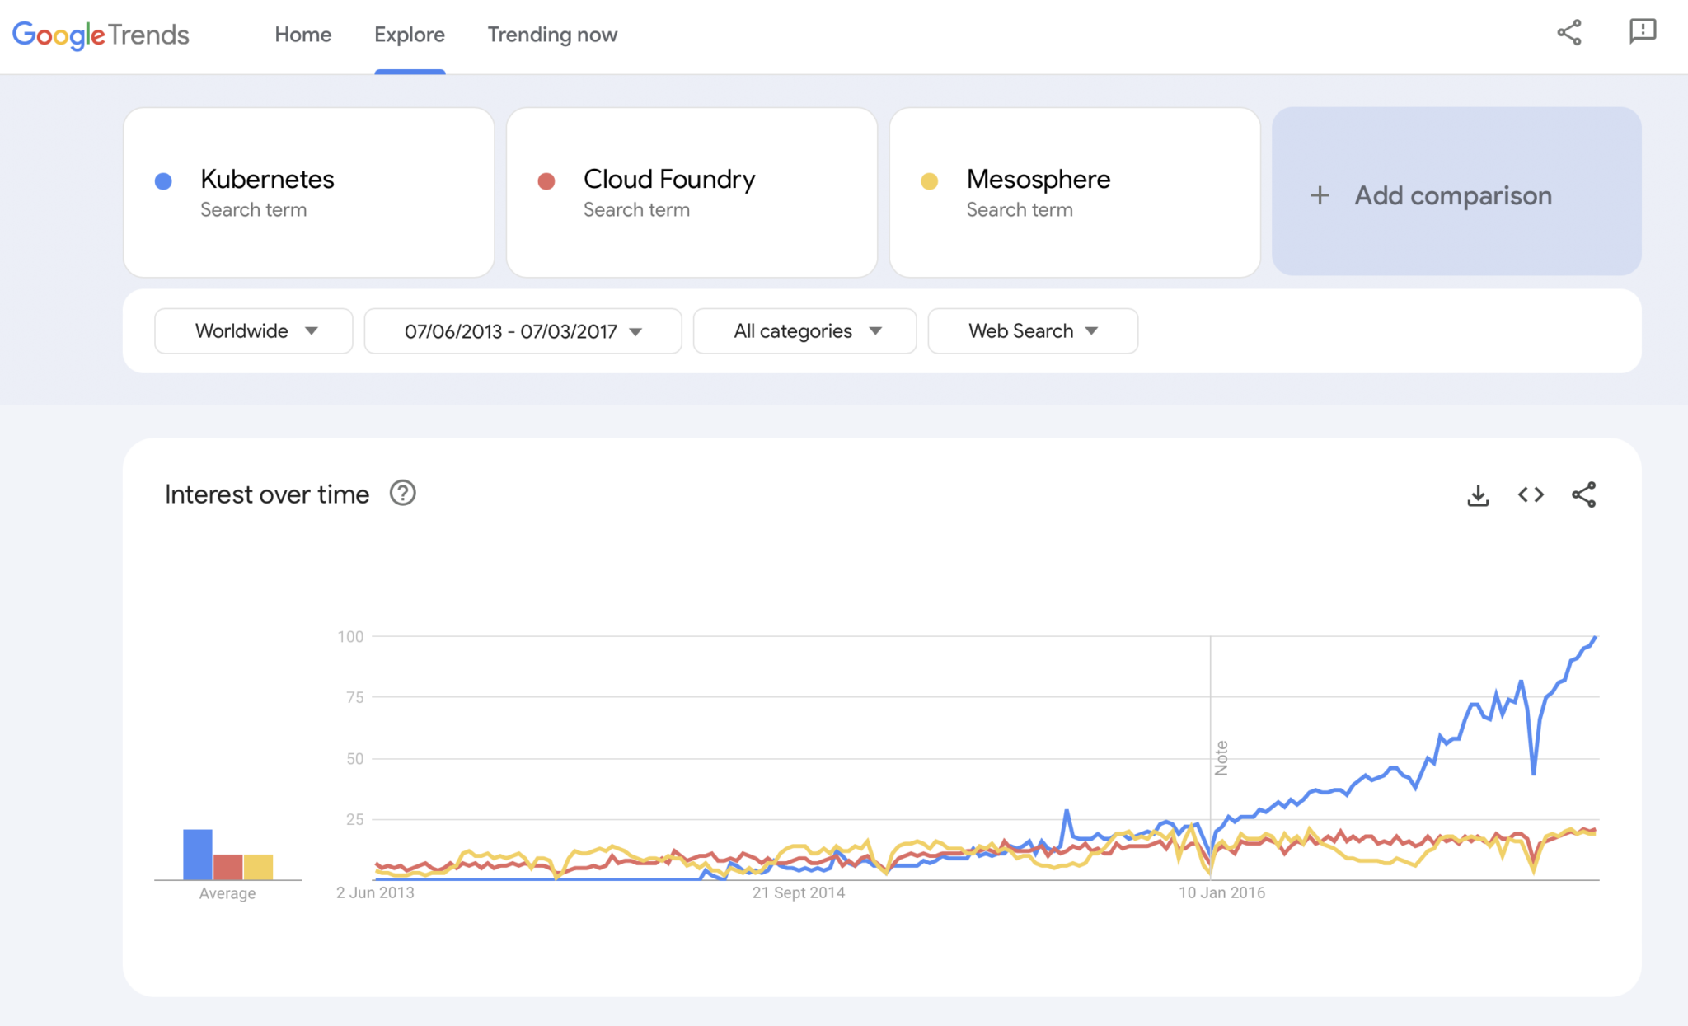Click the Google Trends logo

pos(101,35)
